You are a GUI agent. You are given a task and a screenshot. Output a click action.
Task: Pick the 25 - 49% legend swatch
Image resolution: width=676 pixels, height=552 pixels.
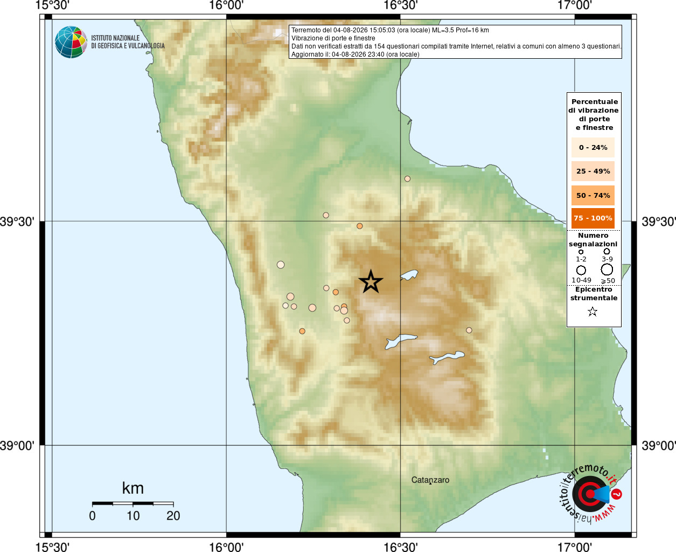(593, 171)
